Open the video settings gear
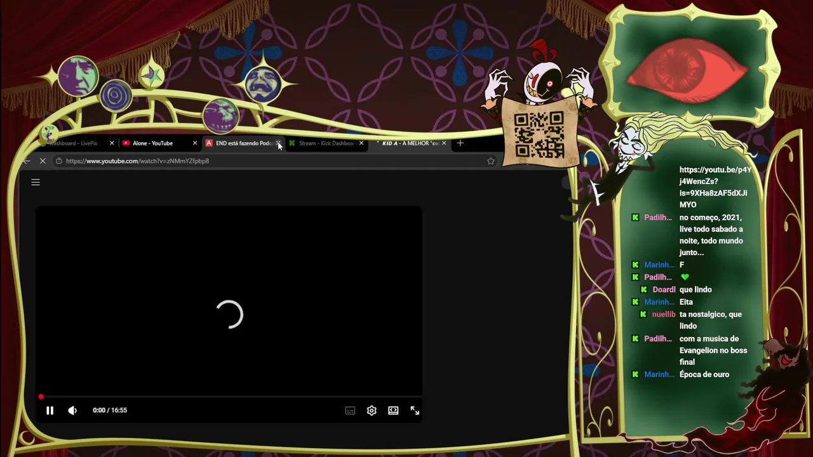The width and height of the screenshot is (813, 457). [372, 411]
